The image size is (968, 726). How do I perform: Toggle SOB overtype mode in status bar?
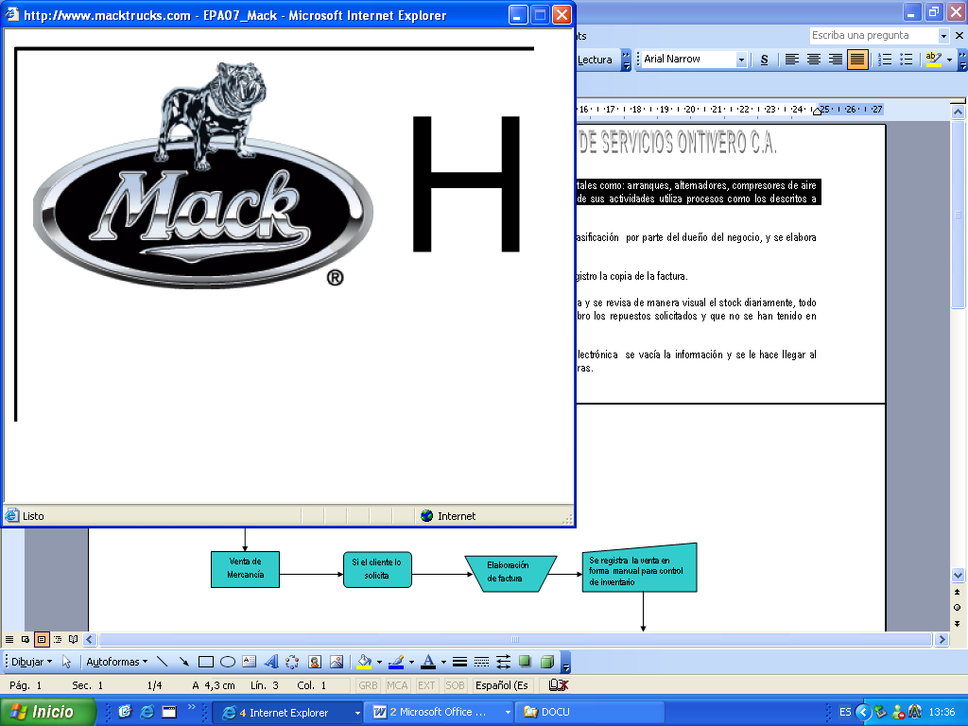click(455, 685)
